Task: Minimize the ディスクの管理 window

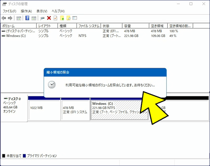Action: click(178, 4)
